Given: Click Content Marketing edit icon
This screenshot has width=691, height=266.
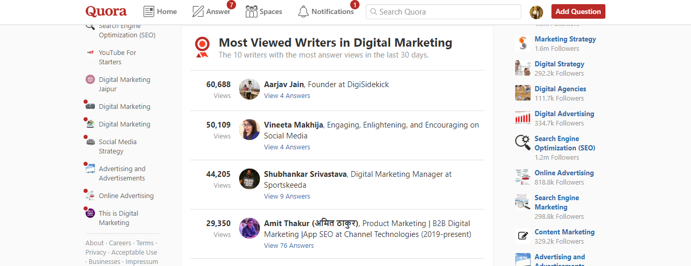Looking at the screenshot, I should [x=523, y=236].
